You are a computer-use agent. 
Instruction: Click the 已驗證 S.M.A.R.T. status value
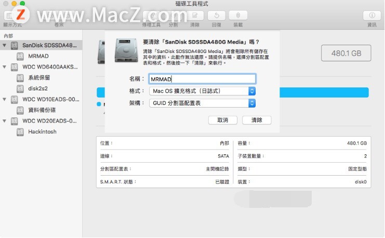(x=222, y=182)
